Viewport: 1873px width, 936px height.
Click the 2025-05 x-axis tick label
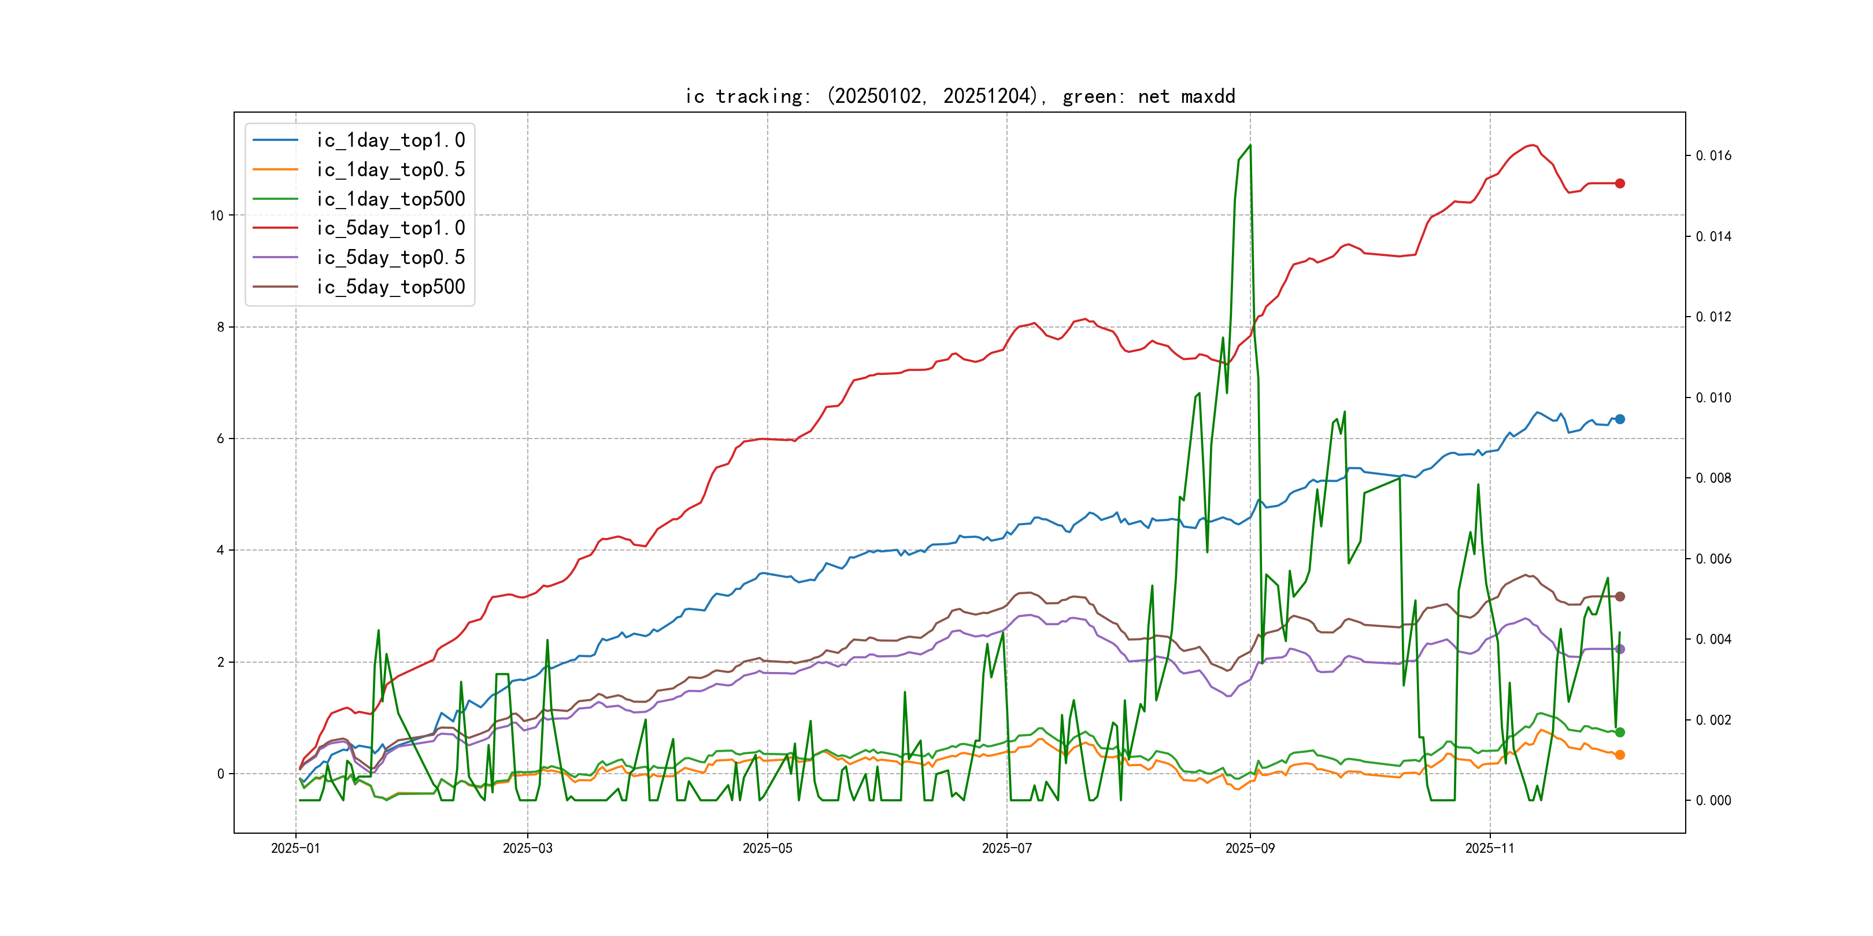point(767,848)
